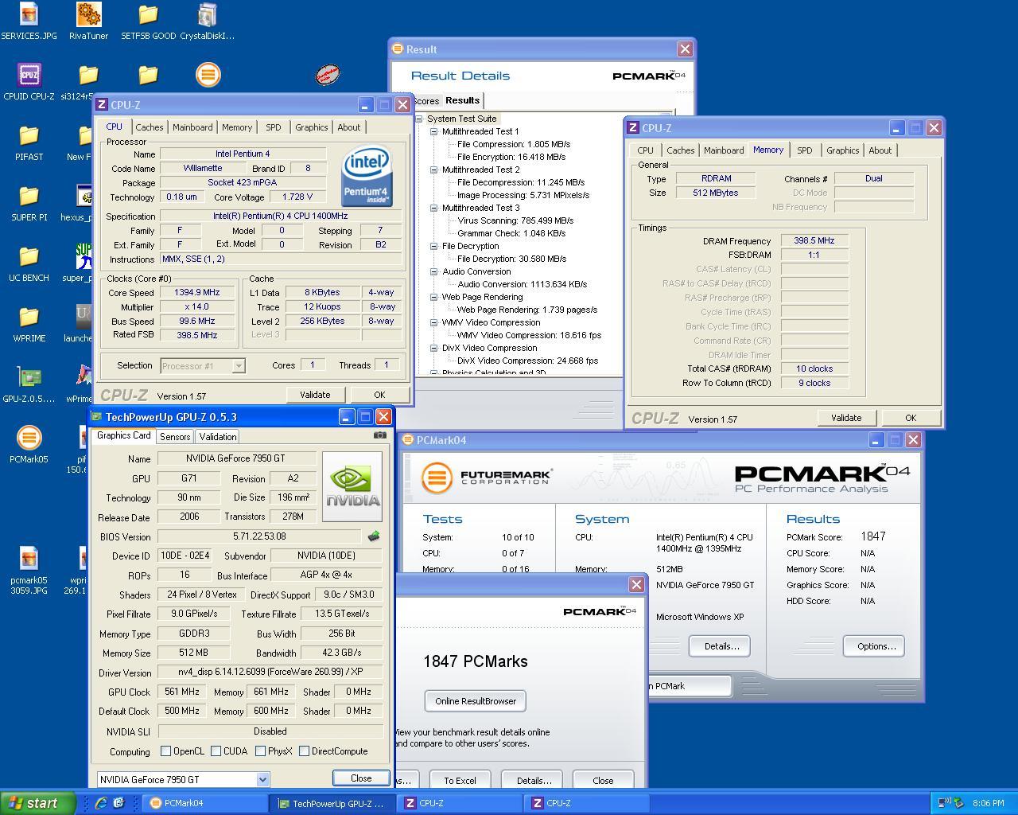Open pcmark05 3059.JPG image file
The width and height of the screenshot is (1018, 815).
tap(29, 571)
